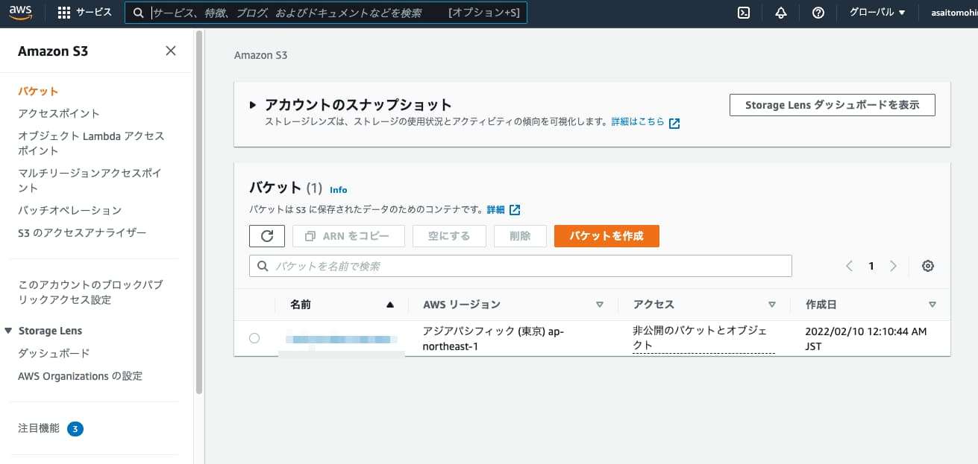The image size is (978, 464).
Task: Click the 削除 button
Action: (520, 236)
